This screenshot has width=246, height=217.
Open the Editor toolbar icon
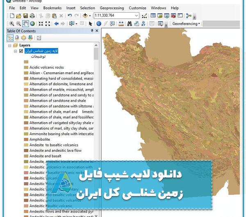pyautogui.click(x=144, y=16)
